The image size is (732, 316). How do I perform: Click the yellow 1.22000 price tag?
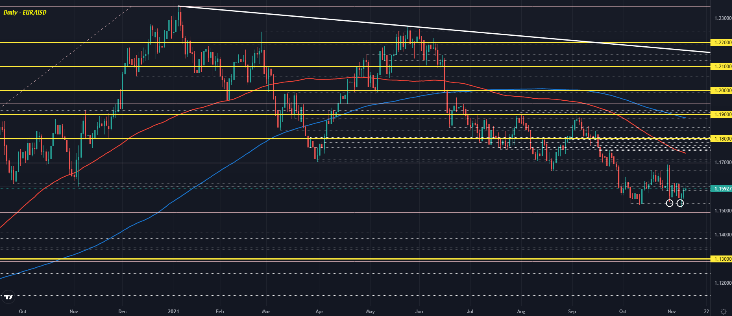point(721,42)
